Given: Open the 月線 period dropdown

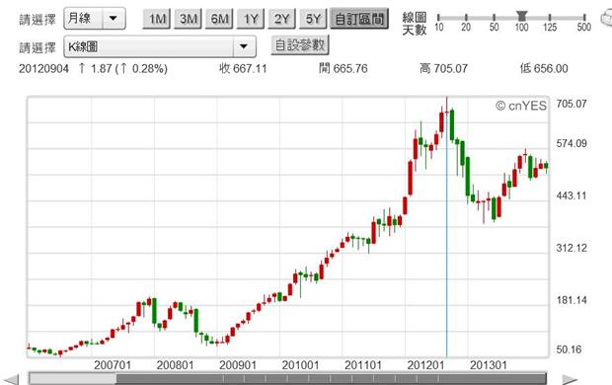Looking at the screenshot, I should click(95, 19).
